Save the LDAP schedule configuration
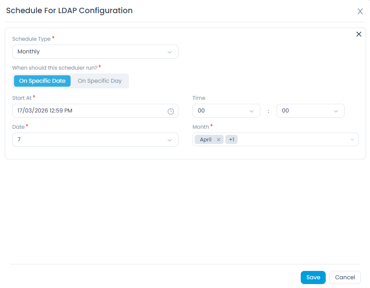Viewport: 370px width, 288px height. (313, 277)
